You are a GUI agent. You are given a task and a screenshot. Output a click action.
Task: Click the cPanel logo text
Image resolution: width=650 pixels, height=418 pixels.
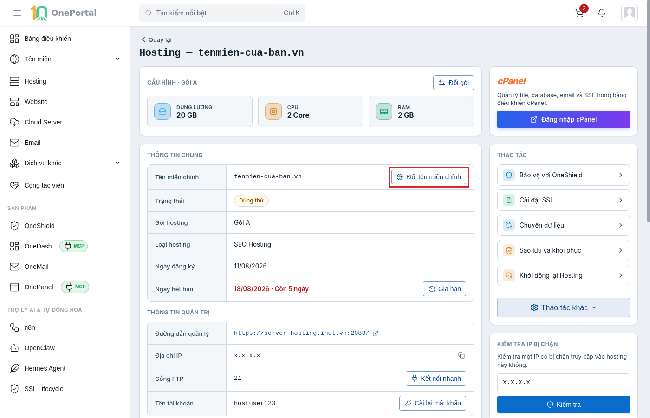pos(512,81)
